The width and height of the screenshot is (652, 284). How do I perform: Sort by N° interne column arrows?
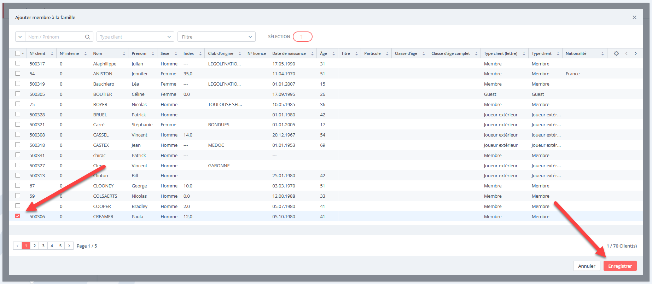point(86,54)
